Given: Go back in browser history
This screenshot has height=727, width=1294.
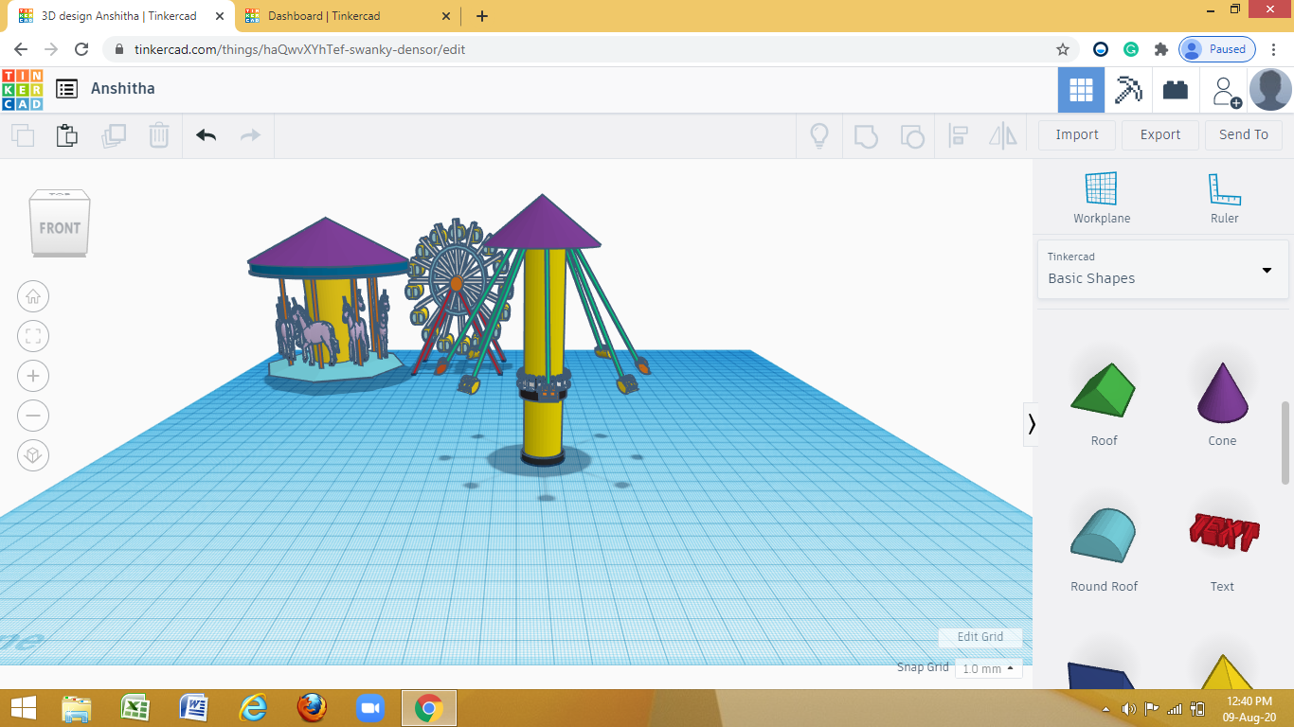Looking at the screenshot, I should pyautogui.click(x=21, y=49).
